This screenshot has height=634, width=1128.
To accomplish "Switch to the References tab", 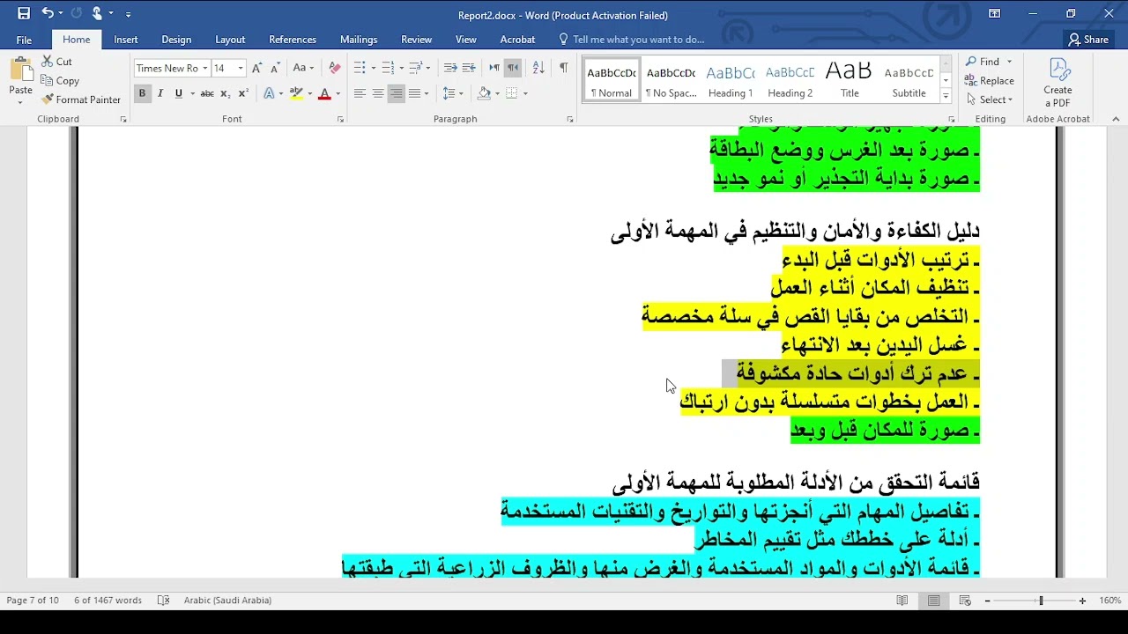I will (x=293, y=40).
